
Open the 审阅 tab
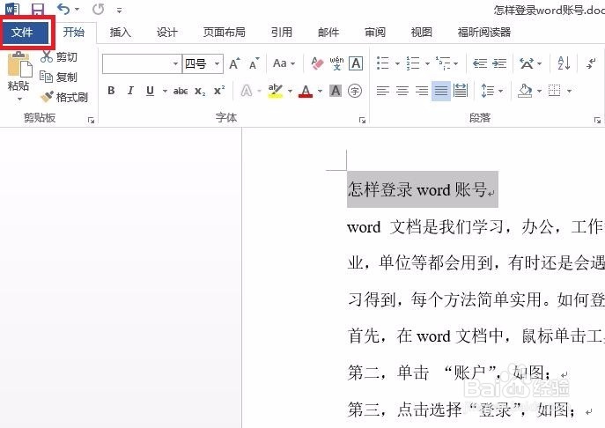point(375,33)
